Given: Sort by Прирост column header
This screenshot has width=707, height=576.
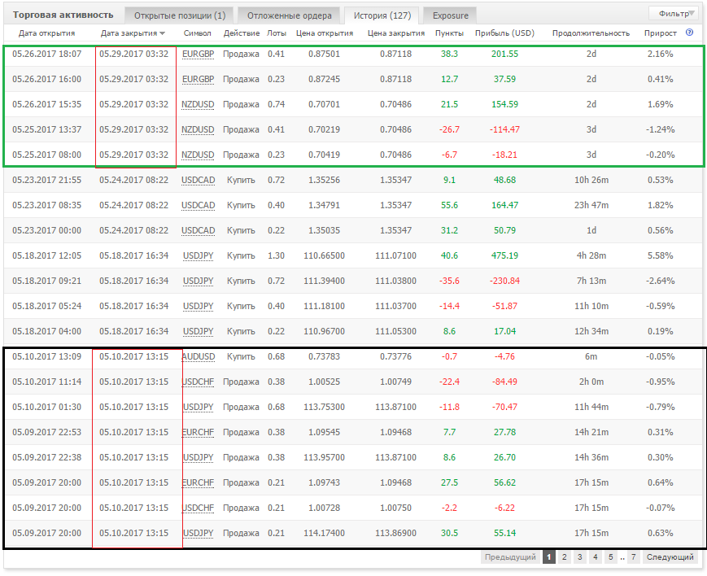Looking at the screenshot, I should point(660,33).
